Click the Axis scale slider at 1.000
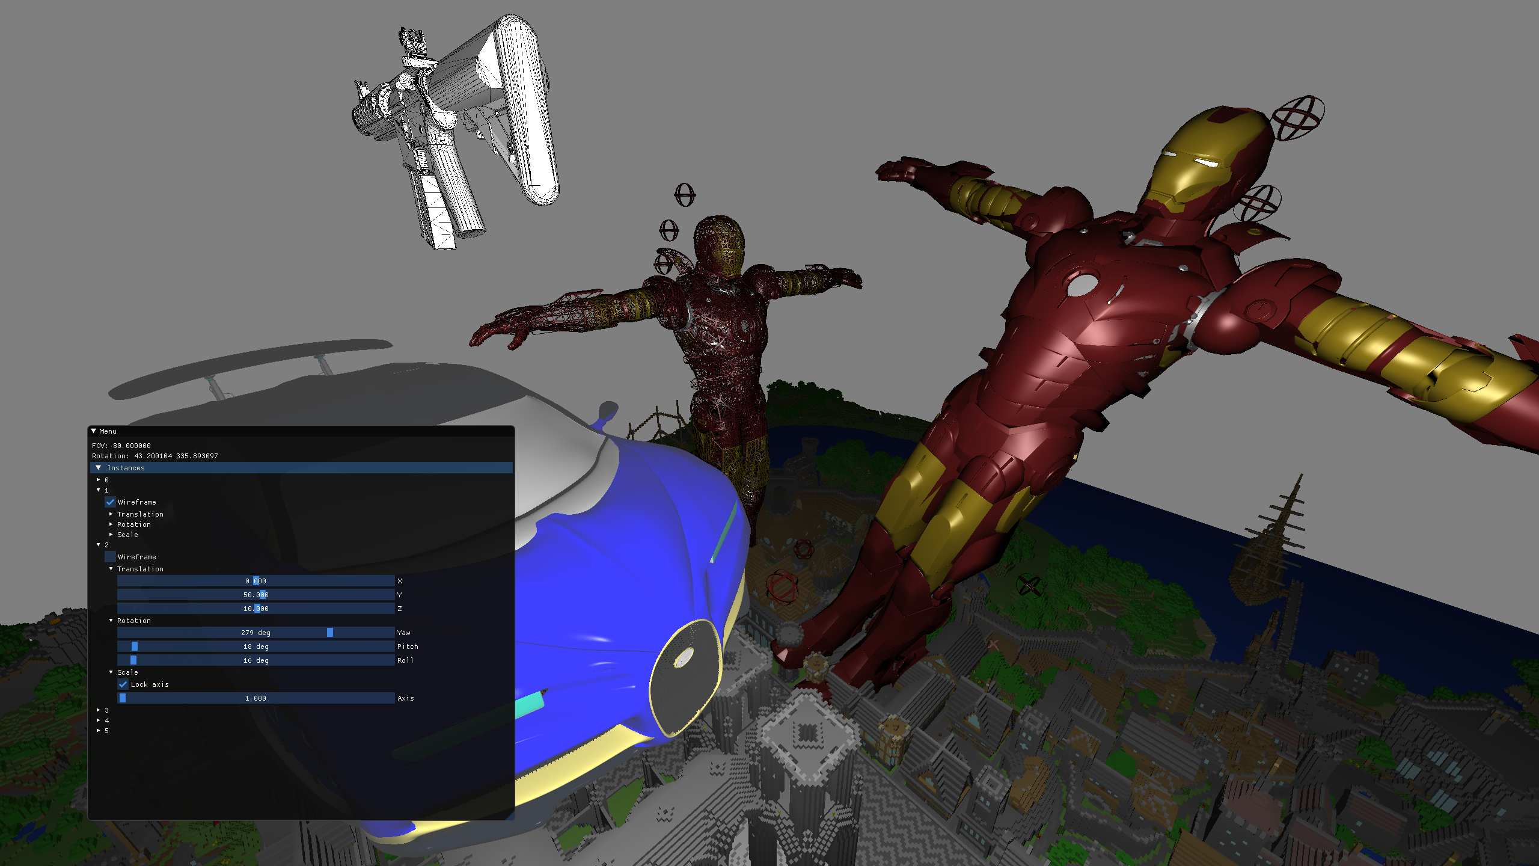This screenshot has height=866, width=1539. (x=255, y=698)
